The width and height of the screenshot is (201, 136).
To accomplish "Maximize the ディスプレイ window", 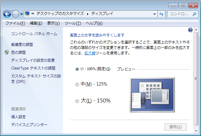I will [x=183, y=6].
